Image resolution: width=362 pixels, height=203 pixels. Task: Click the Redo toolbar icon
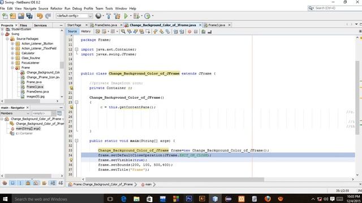[x=48, y=16]
